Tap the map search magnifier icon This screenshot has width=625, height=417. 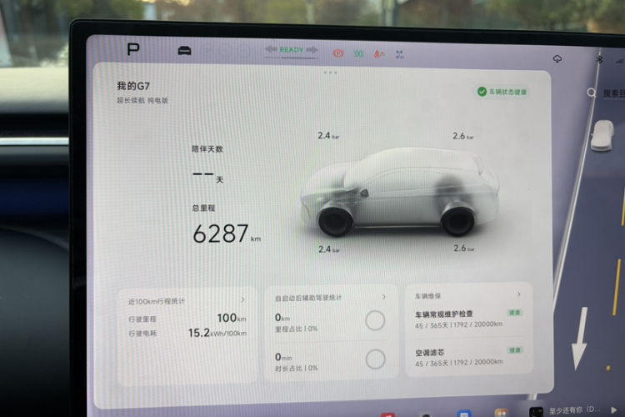pos(592,93)
